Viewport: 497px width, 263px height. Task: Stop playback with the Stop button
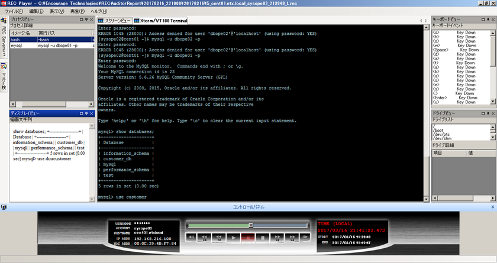click(x=263, y=238)
